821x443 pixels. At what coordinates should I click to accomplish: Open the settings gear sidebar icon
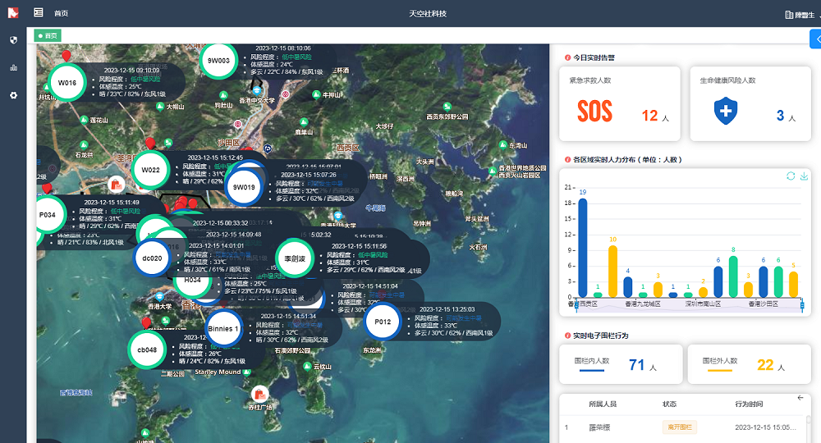pos(14,95)
